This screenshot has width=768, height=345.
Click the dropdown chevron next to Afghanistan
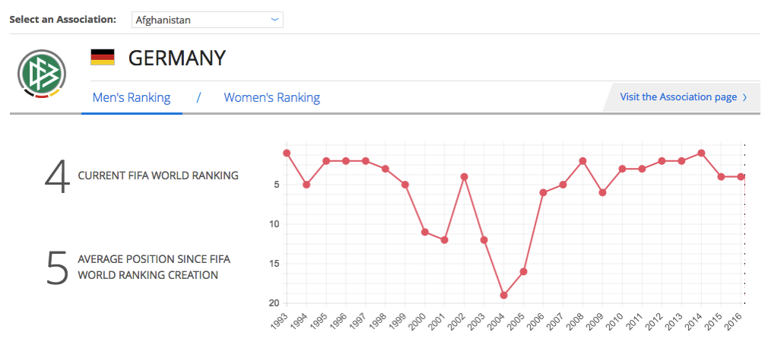click(275, 20)
